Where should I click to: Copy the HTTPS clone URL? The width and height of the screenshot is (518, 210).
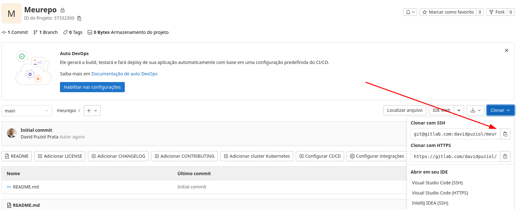pos(505,156)
